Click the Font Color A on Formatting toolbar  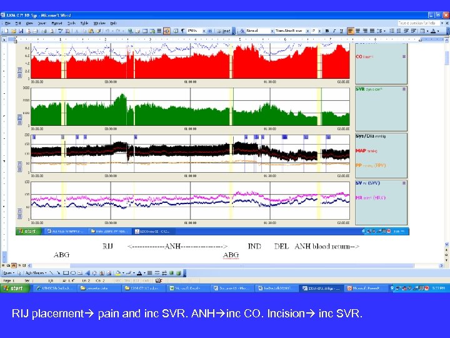433,31
